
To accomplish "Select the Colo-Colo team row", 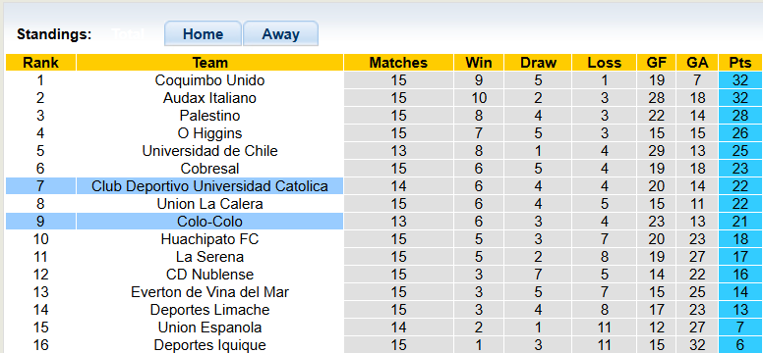I will tap(383, 222).
